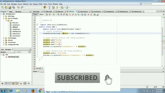
Task: Expand the Test Packages node
Action: (4, 38)
